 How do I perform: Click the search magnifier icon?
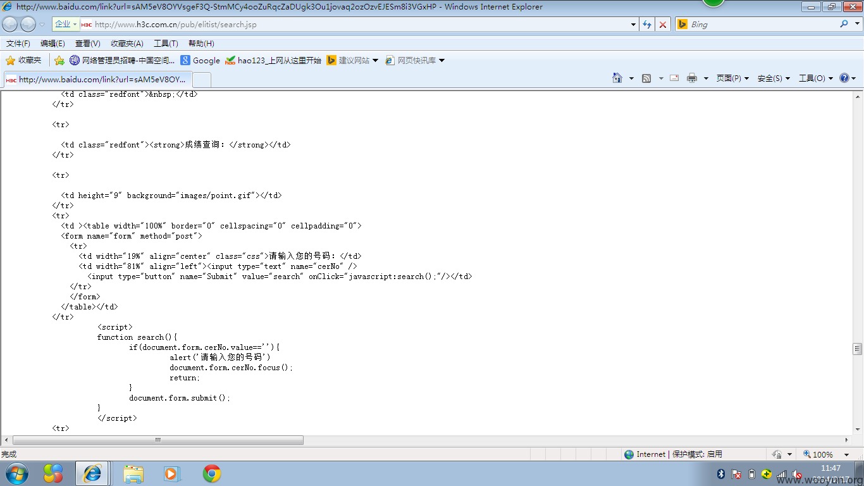tap(844, 24)
